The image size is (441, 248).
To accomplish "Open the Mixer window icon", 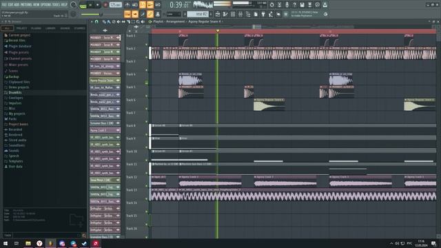I will [x=240, y=14].
